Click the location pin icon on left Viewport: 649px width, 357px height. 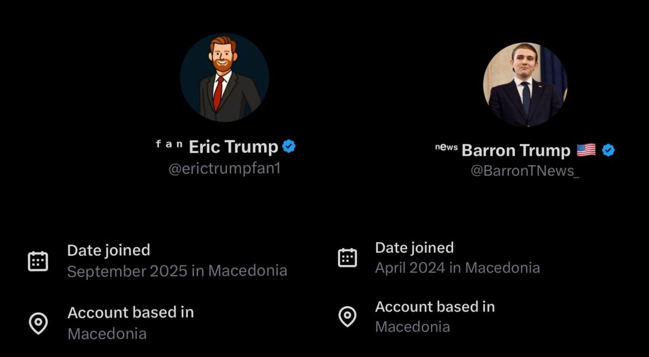[x=38, y=323]
